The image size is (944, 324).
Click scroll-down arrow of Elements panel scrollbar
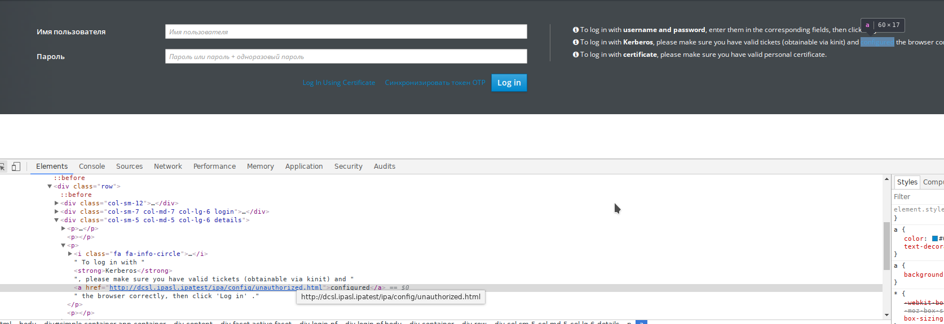886,315
